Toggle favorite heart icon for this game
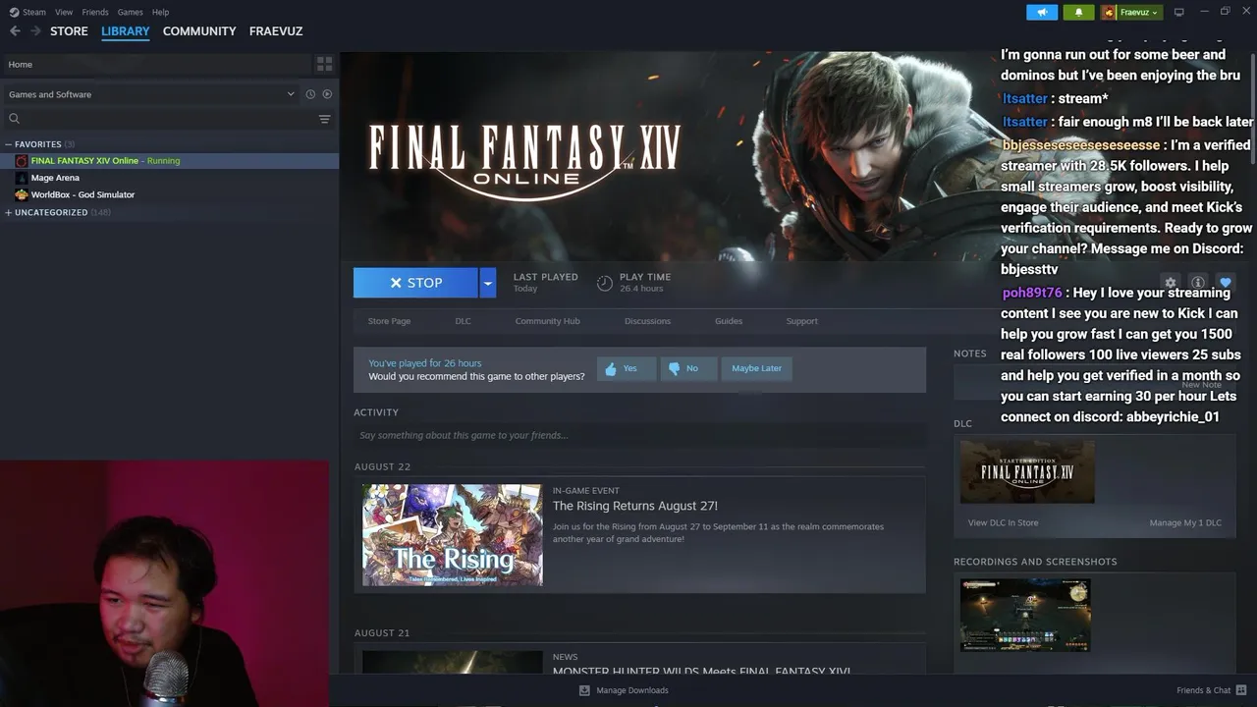 tap(1225, 283)
